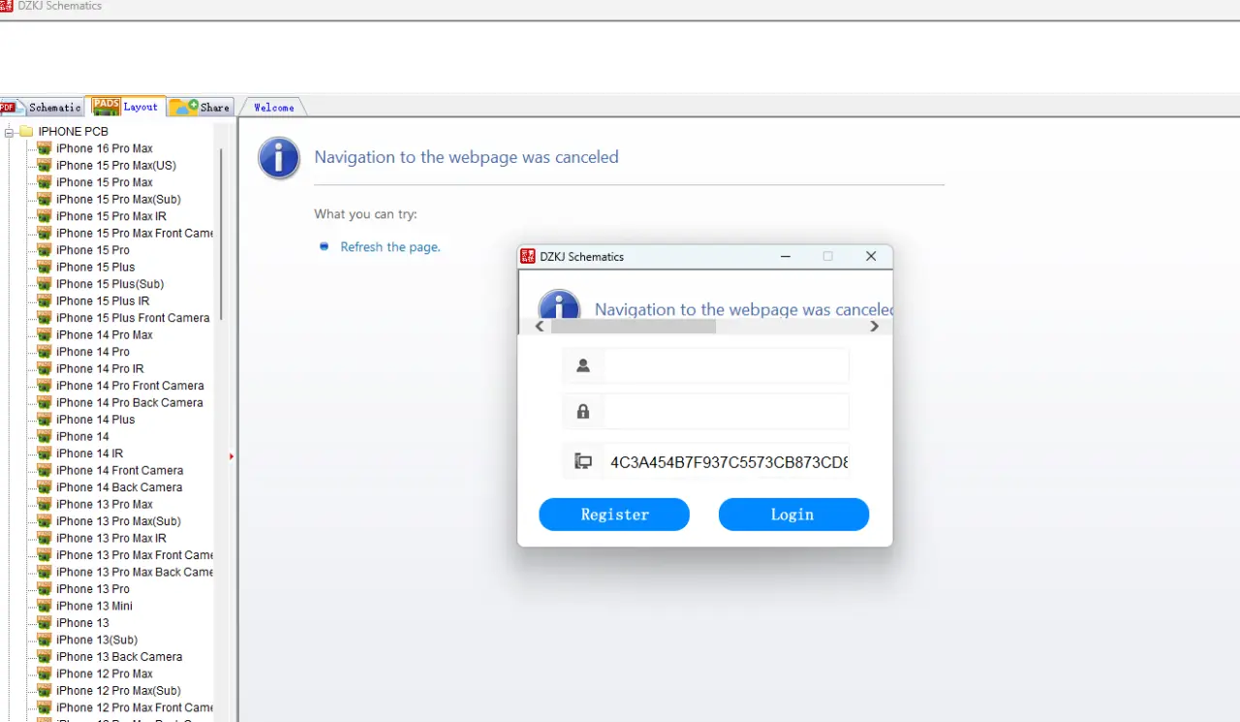The width and height of the screenshot is (1240, 722).
Task: Minimize the DZKJ Schematics login dialog
Action: tap(786, 257)
